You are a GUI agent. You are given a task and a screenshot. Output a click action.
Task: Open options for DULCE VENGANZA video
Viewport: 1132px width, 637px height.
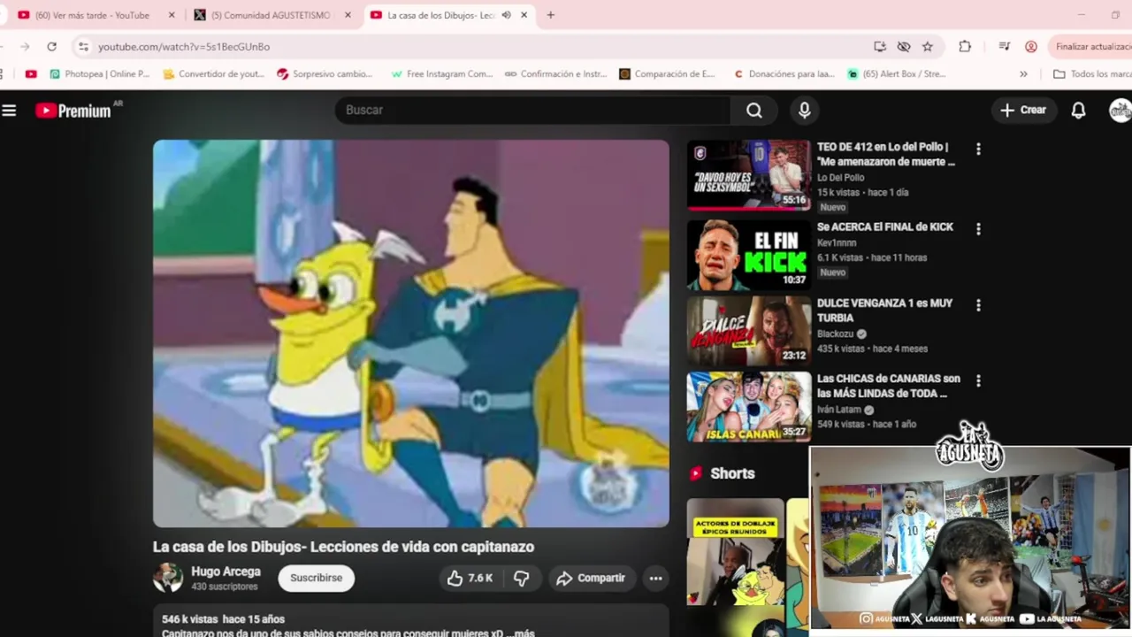(978, 305)
